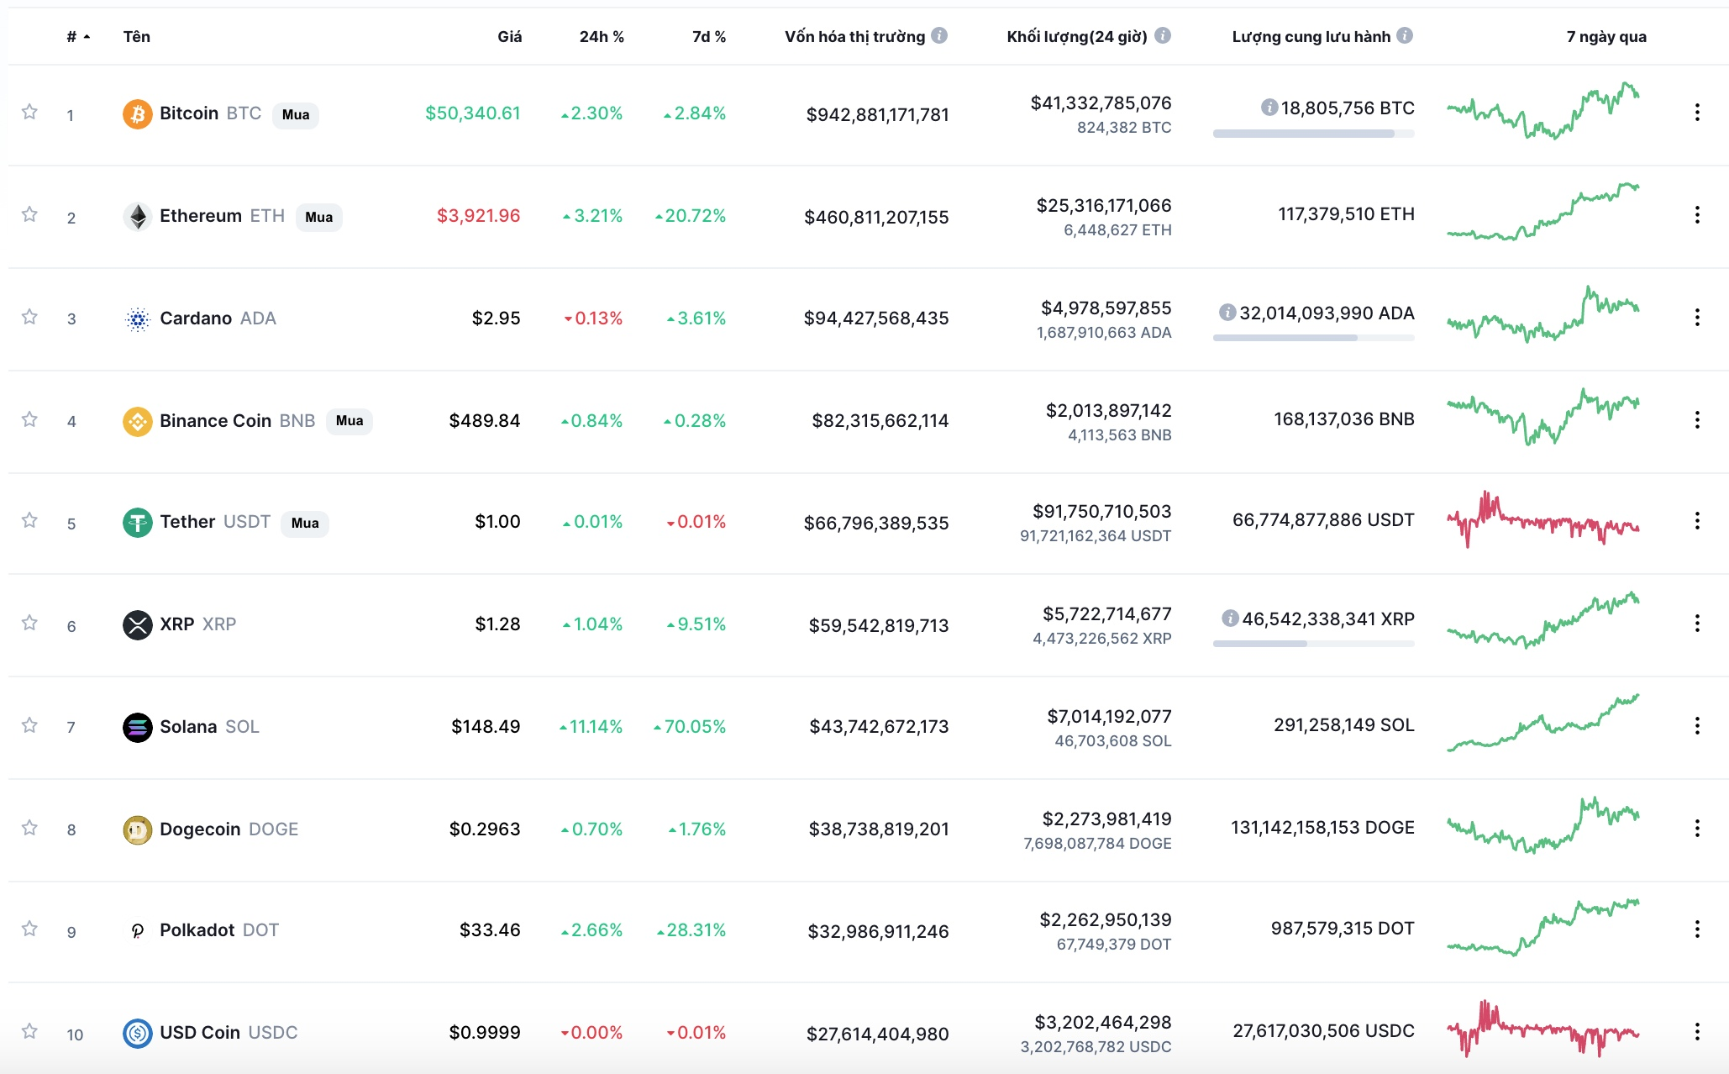Mark Binance Coin as favorite star
1729x1074 pixels.
29,419
